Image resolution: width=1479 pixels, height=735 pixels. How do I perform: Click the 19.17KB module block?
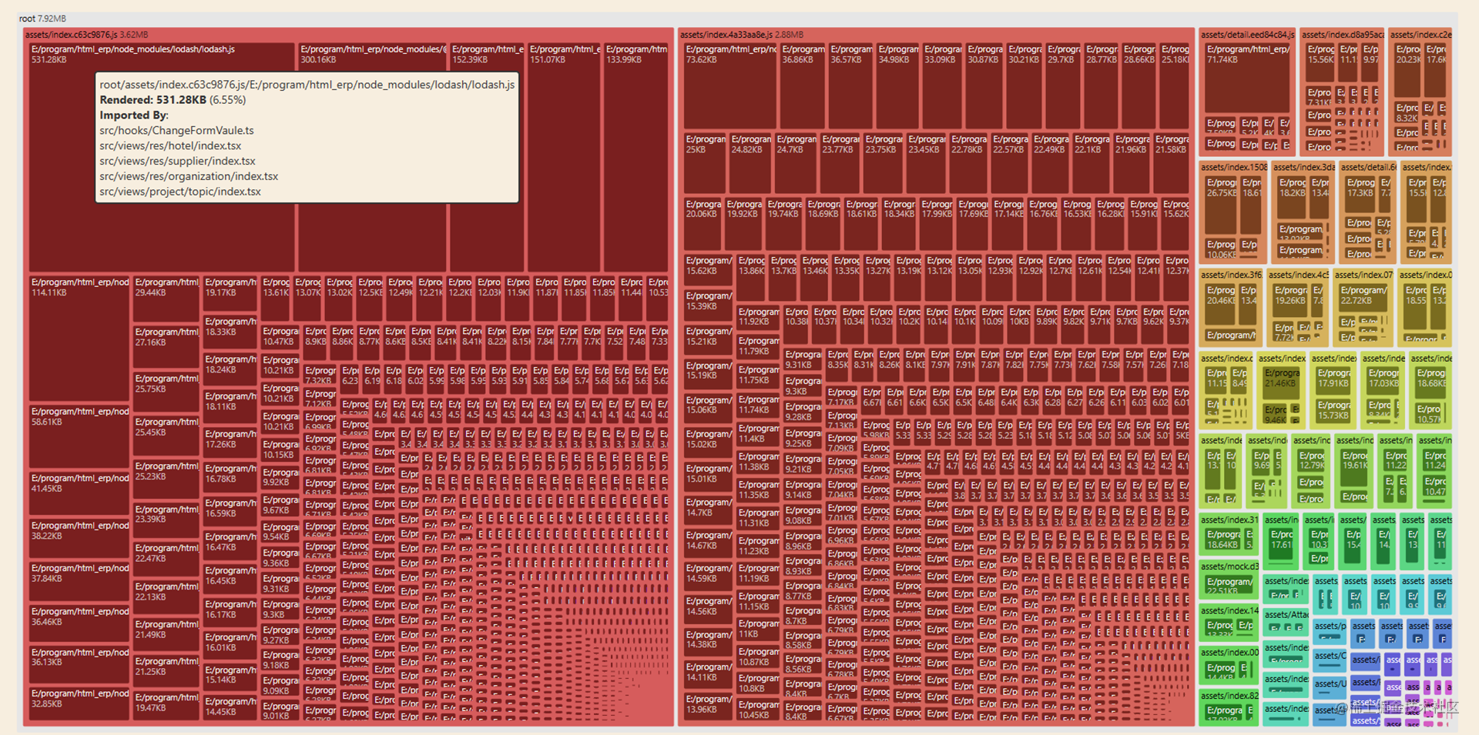click(230, 294)
